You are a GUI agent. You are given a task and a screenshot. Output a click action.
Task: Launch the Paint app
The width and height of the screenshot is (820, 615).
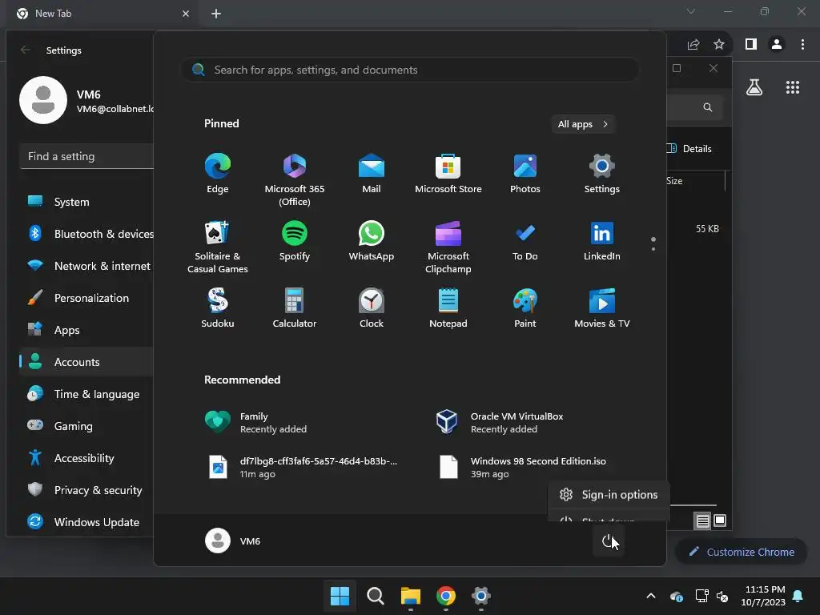point(525,308)
